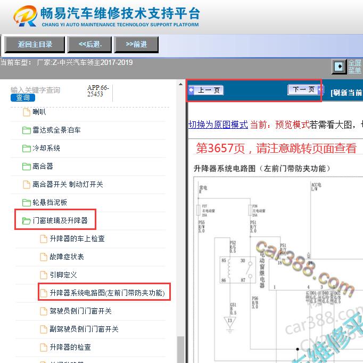
Task: Click the folder icon beside 雷达或全景泊车
Action: tap(27, 130)
